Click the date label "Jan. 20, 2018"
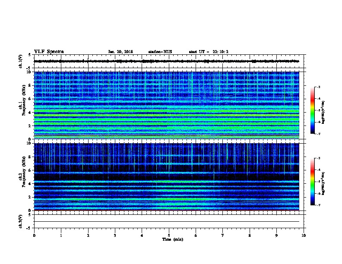The width and height of the screenshot is (342, 264). pyautogui.click(x=120, y=52)
